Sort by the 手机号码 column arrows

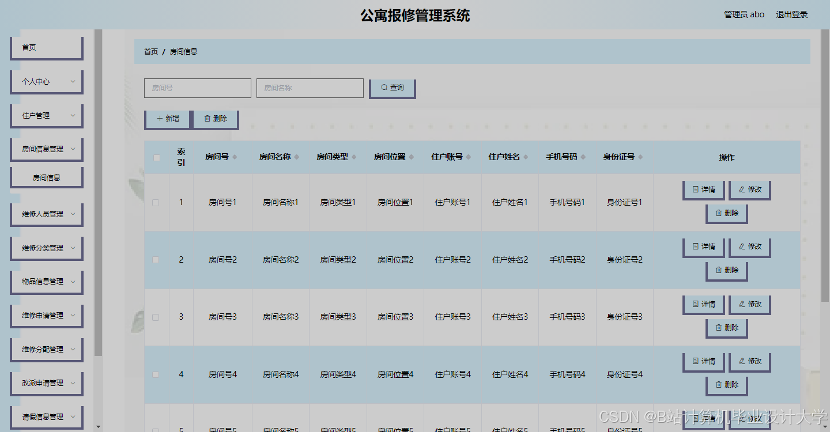[583, 157]
